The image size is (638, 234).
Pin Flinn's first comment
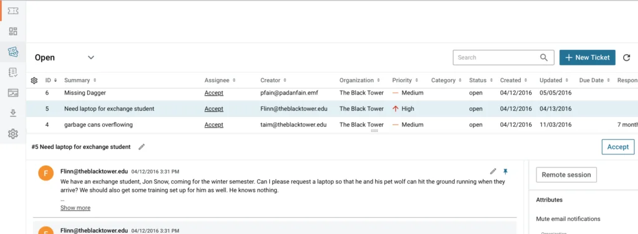point(505,171)
